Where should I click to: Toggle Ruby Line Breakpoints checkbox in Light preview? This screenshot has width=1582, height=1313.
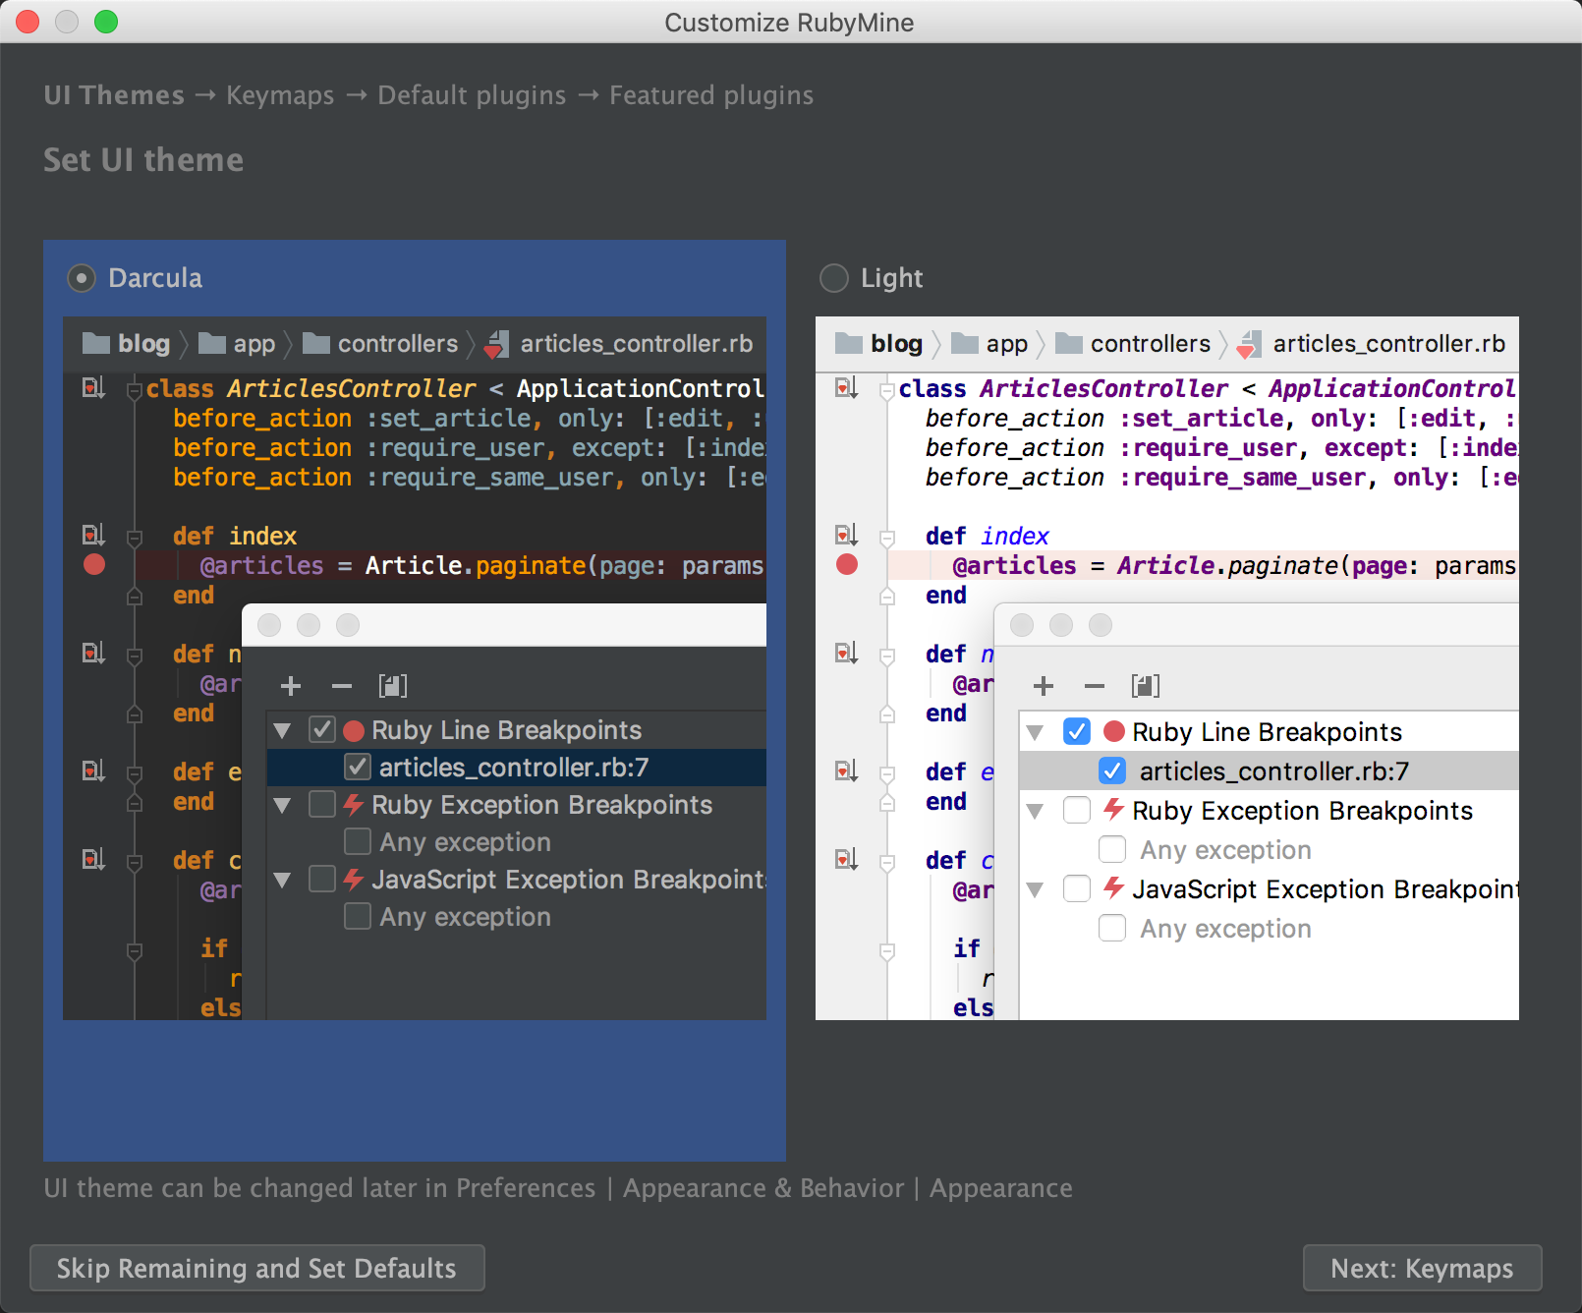coord(1077,732)
